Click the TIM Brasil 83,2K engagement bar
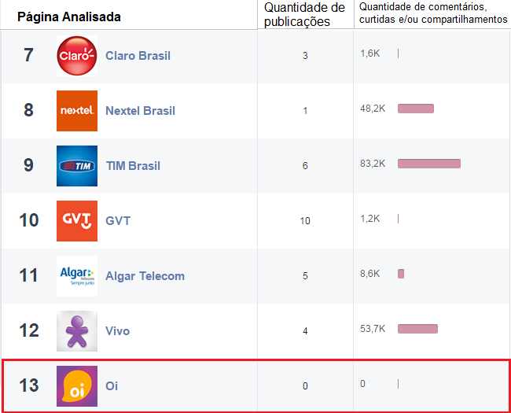Viewport: 511px width, 413px height. click(428, 164)
